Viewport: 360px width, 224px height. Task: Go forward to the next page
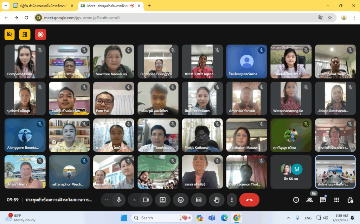tap(16, 18)
